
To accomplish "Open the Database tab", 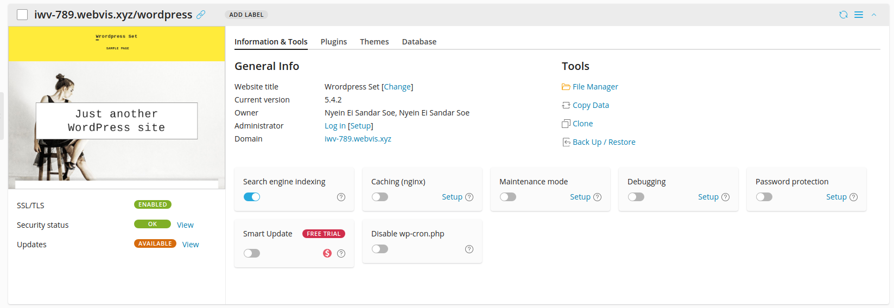I will tap(419, 42).
